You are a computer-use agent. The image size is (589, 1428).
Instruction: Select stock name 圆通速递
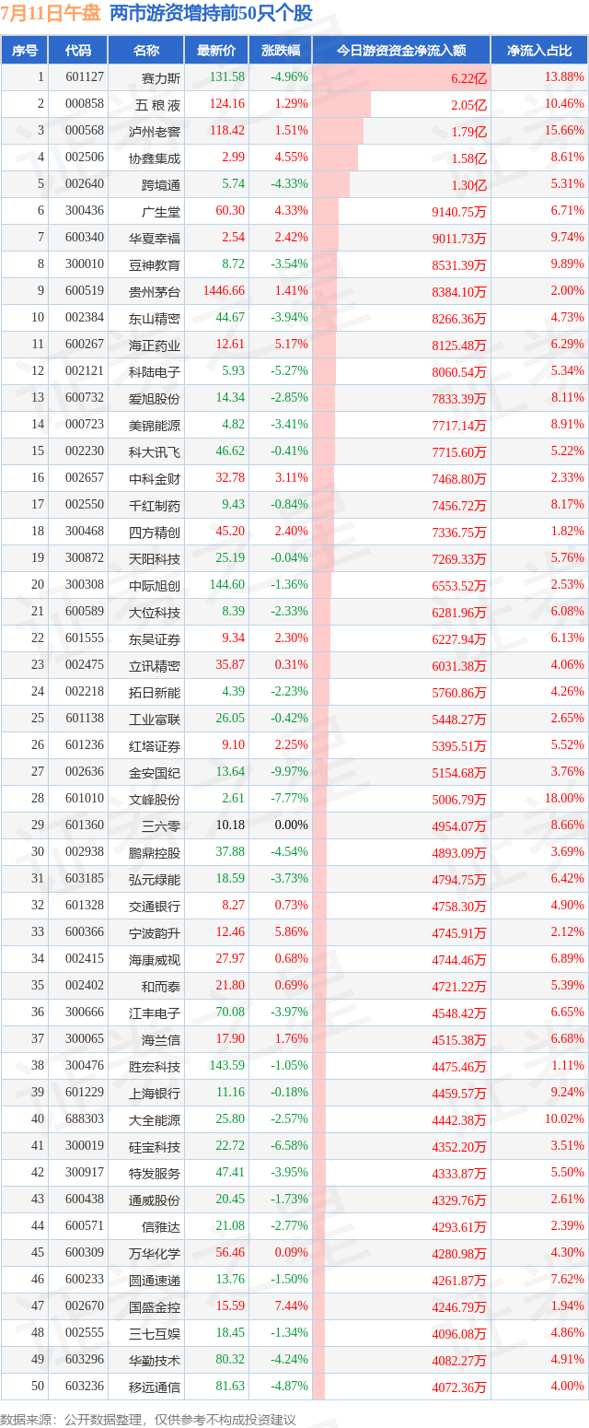coord(155,1281)
